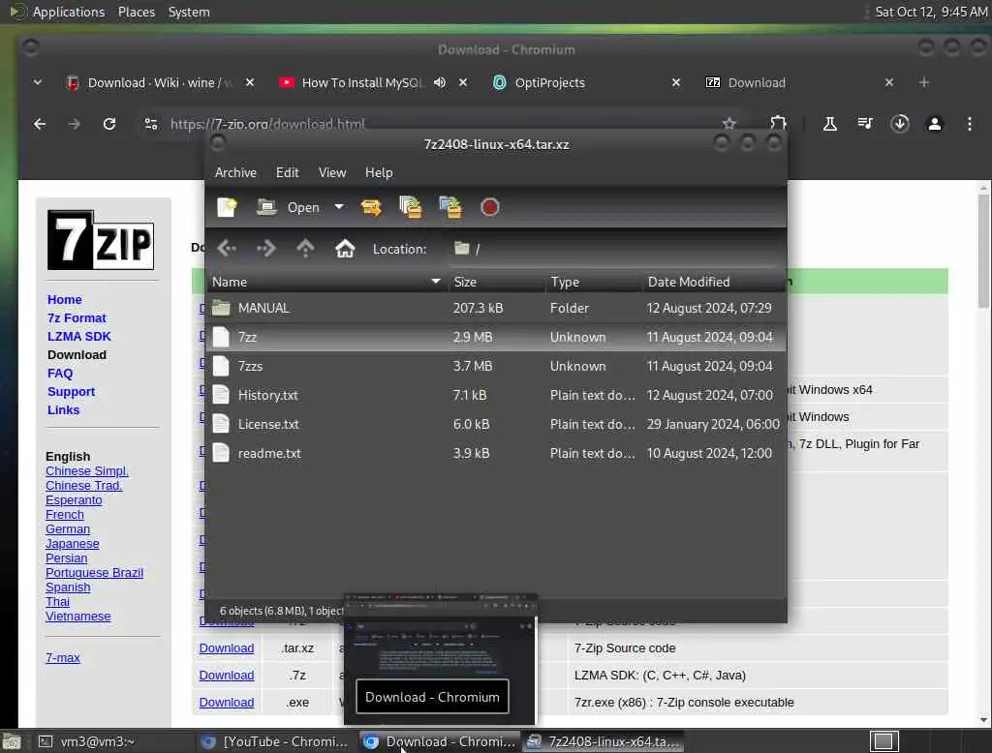Screen dimensions: 992x753
Task: Go back in Chromium
Action: click(x=39, y=124)
